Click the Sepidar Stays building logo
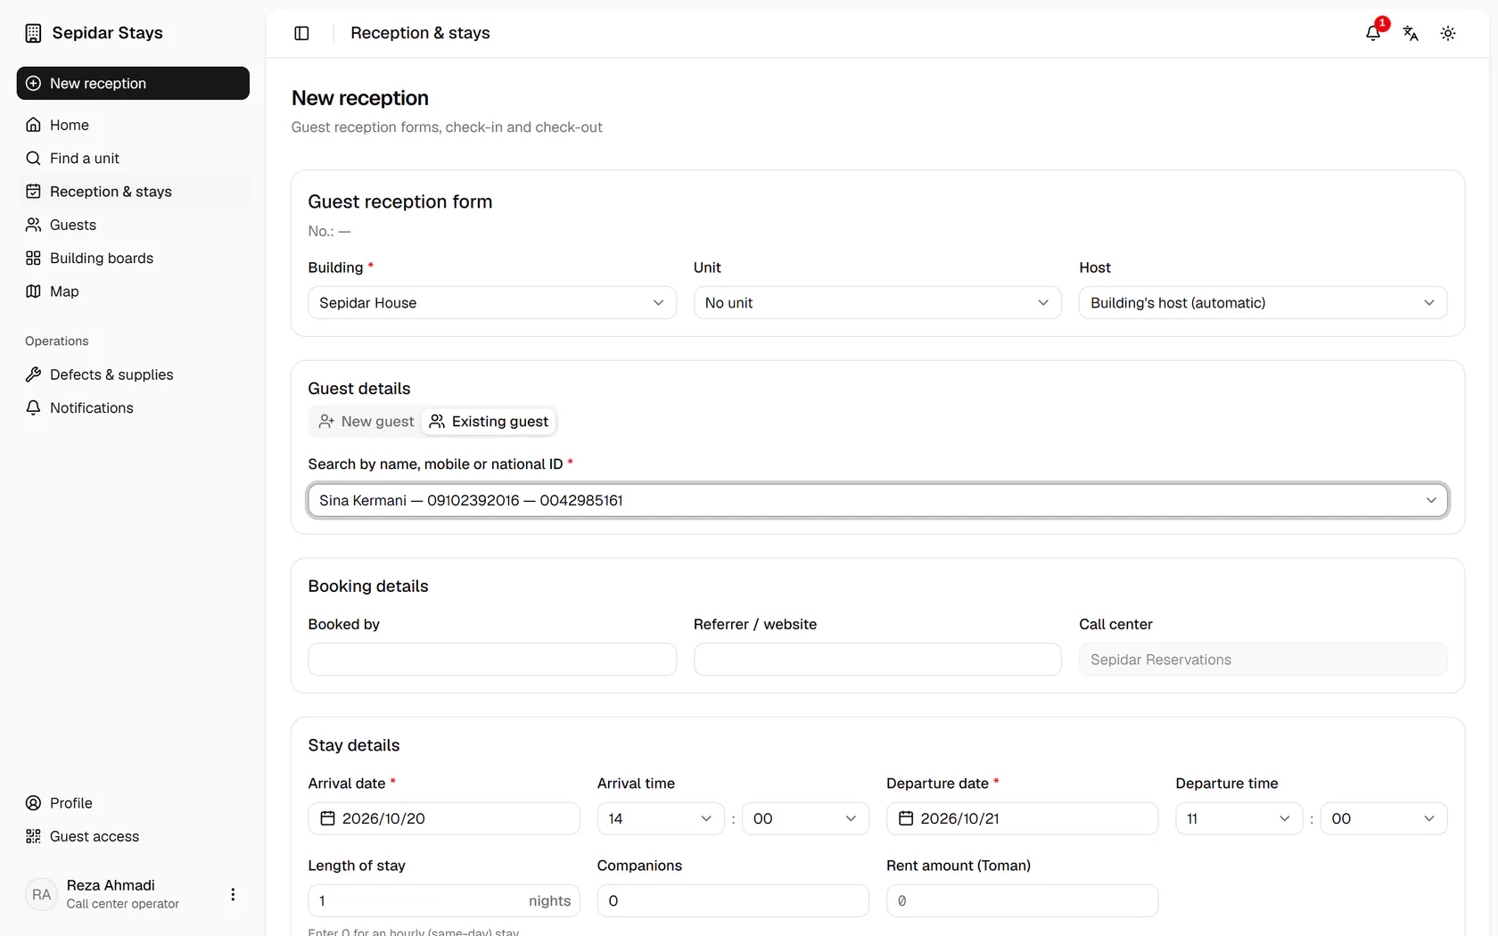 click(x=33, y=33)
